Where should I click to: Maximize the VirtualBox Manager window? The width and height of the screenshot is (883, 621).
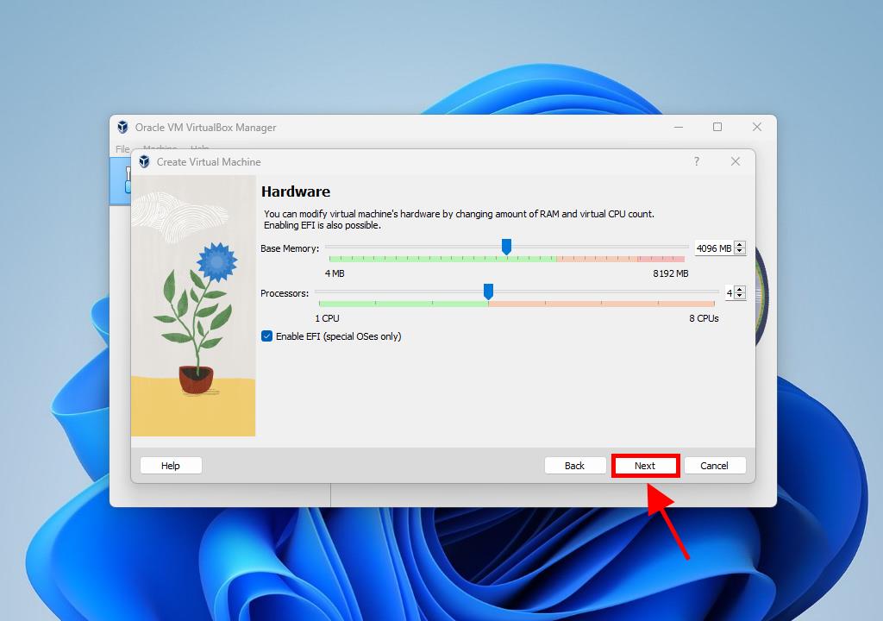717,128
